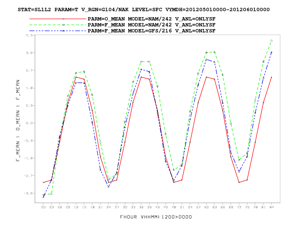
Task: Click the x-axis tick label 78
Action: click(x=255, y=207)
